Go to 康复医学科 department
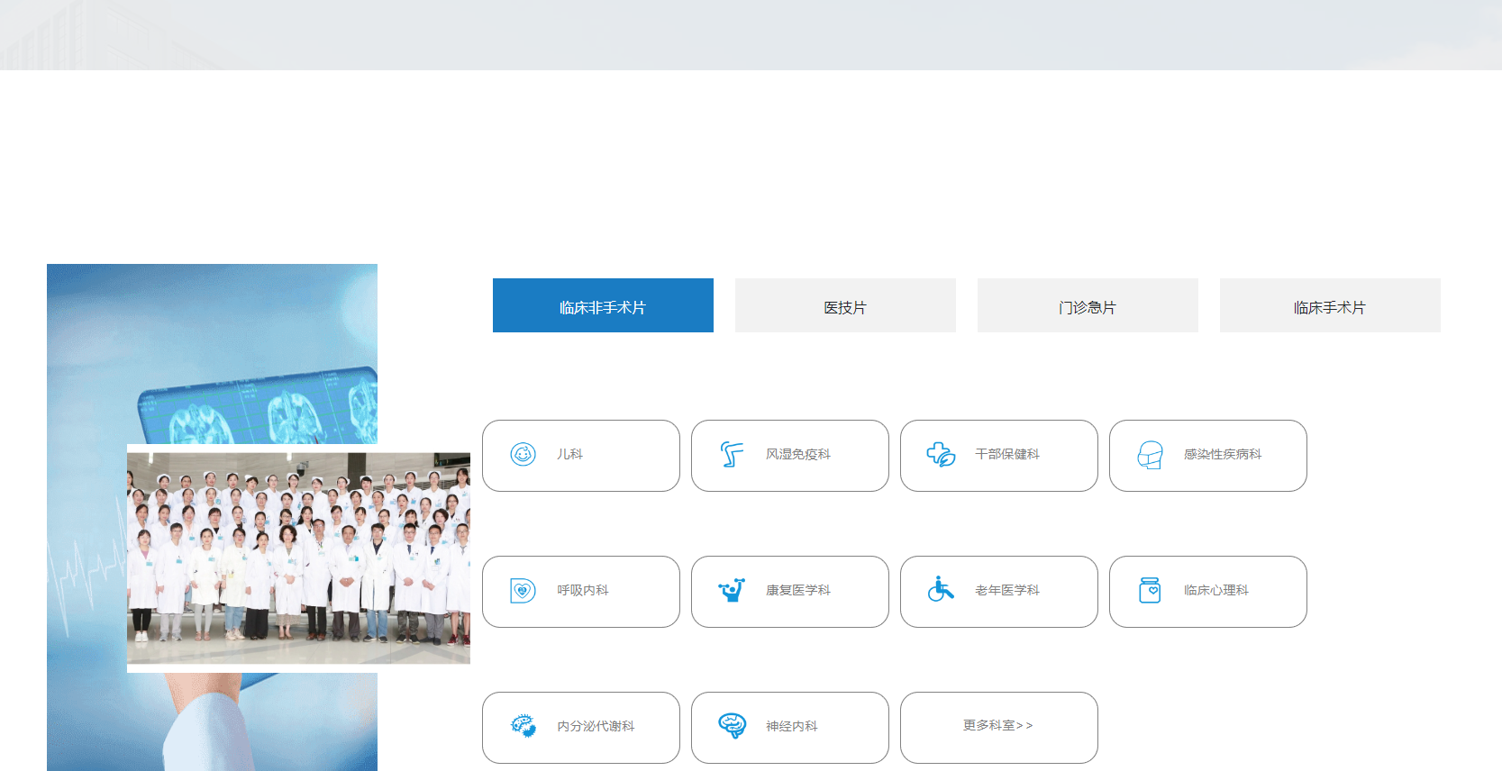Image resolution: width=1502 pixels, height=771 pixels. (x=790, y=592)
